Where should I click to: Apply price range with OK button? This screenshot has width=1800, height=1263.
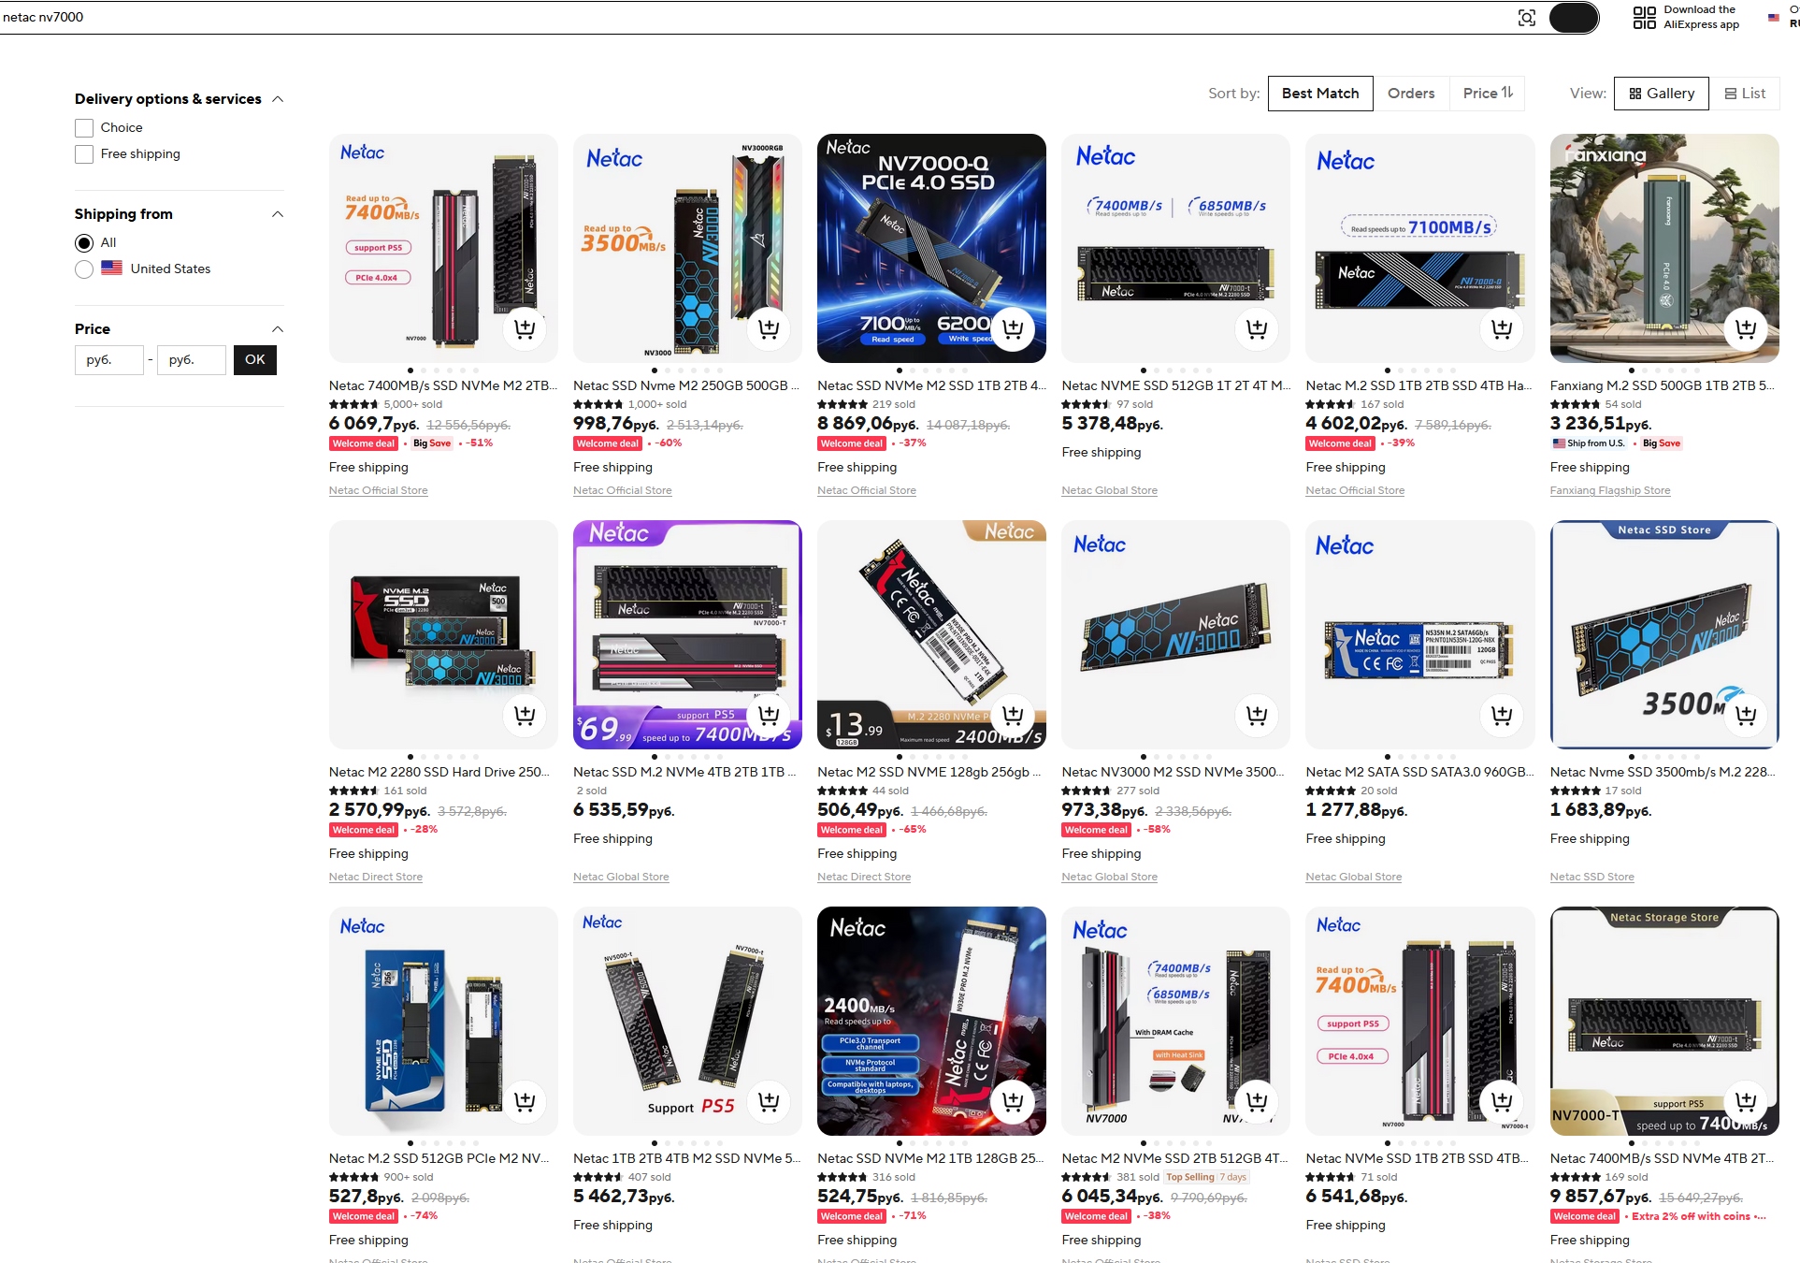pyautogui.click(x=255, y=359)
